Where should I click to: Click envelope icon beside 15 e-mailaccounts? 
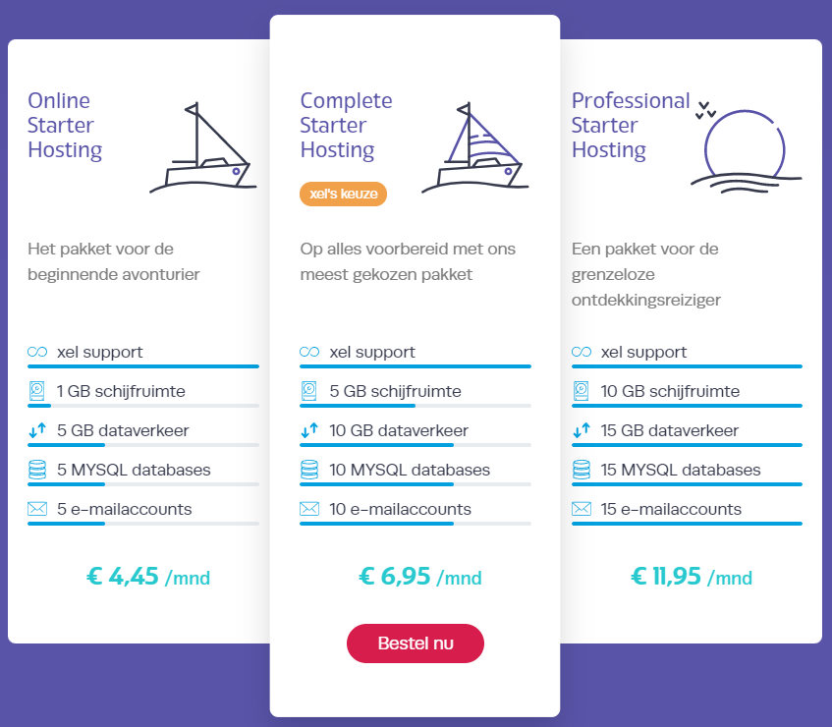point(581,509)
